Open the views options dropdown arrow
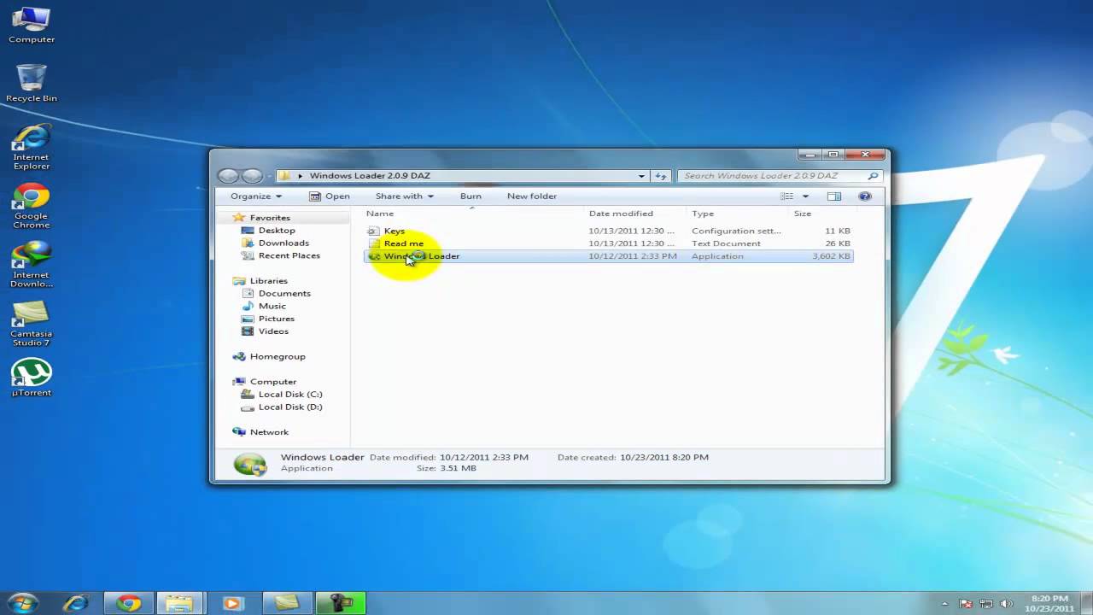1093x615 pixels. point(805,196)
